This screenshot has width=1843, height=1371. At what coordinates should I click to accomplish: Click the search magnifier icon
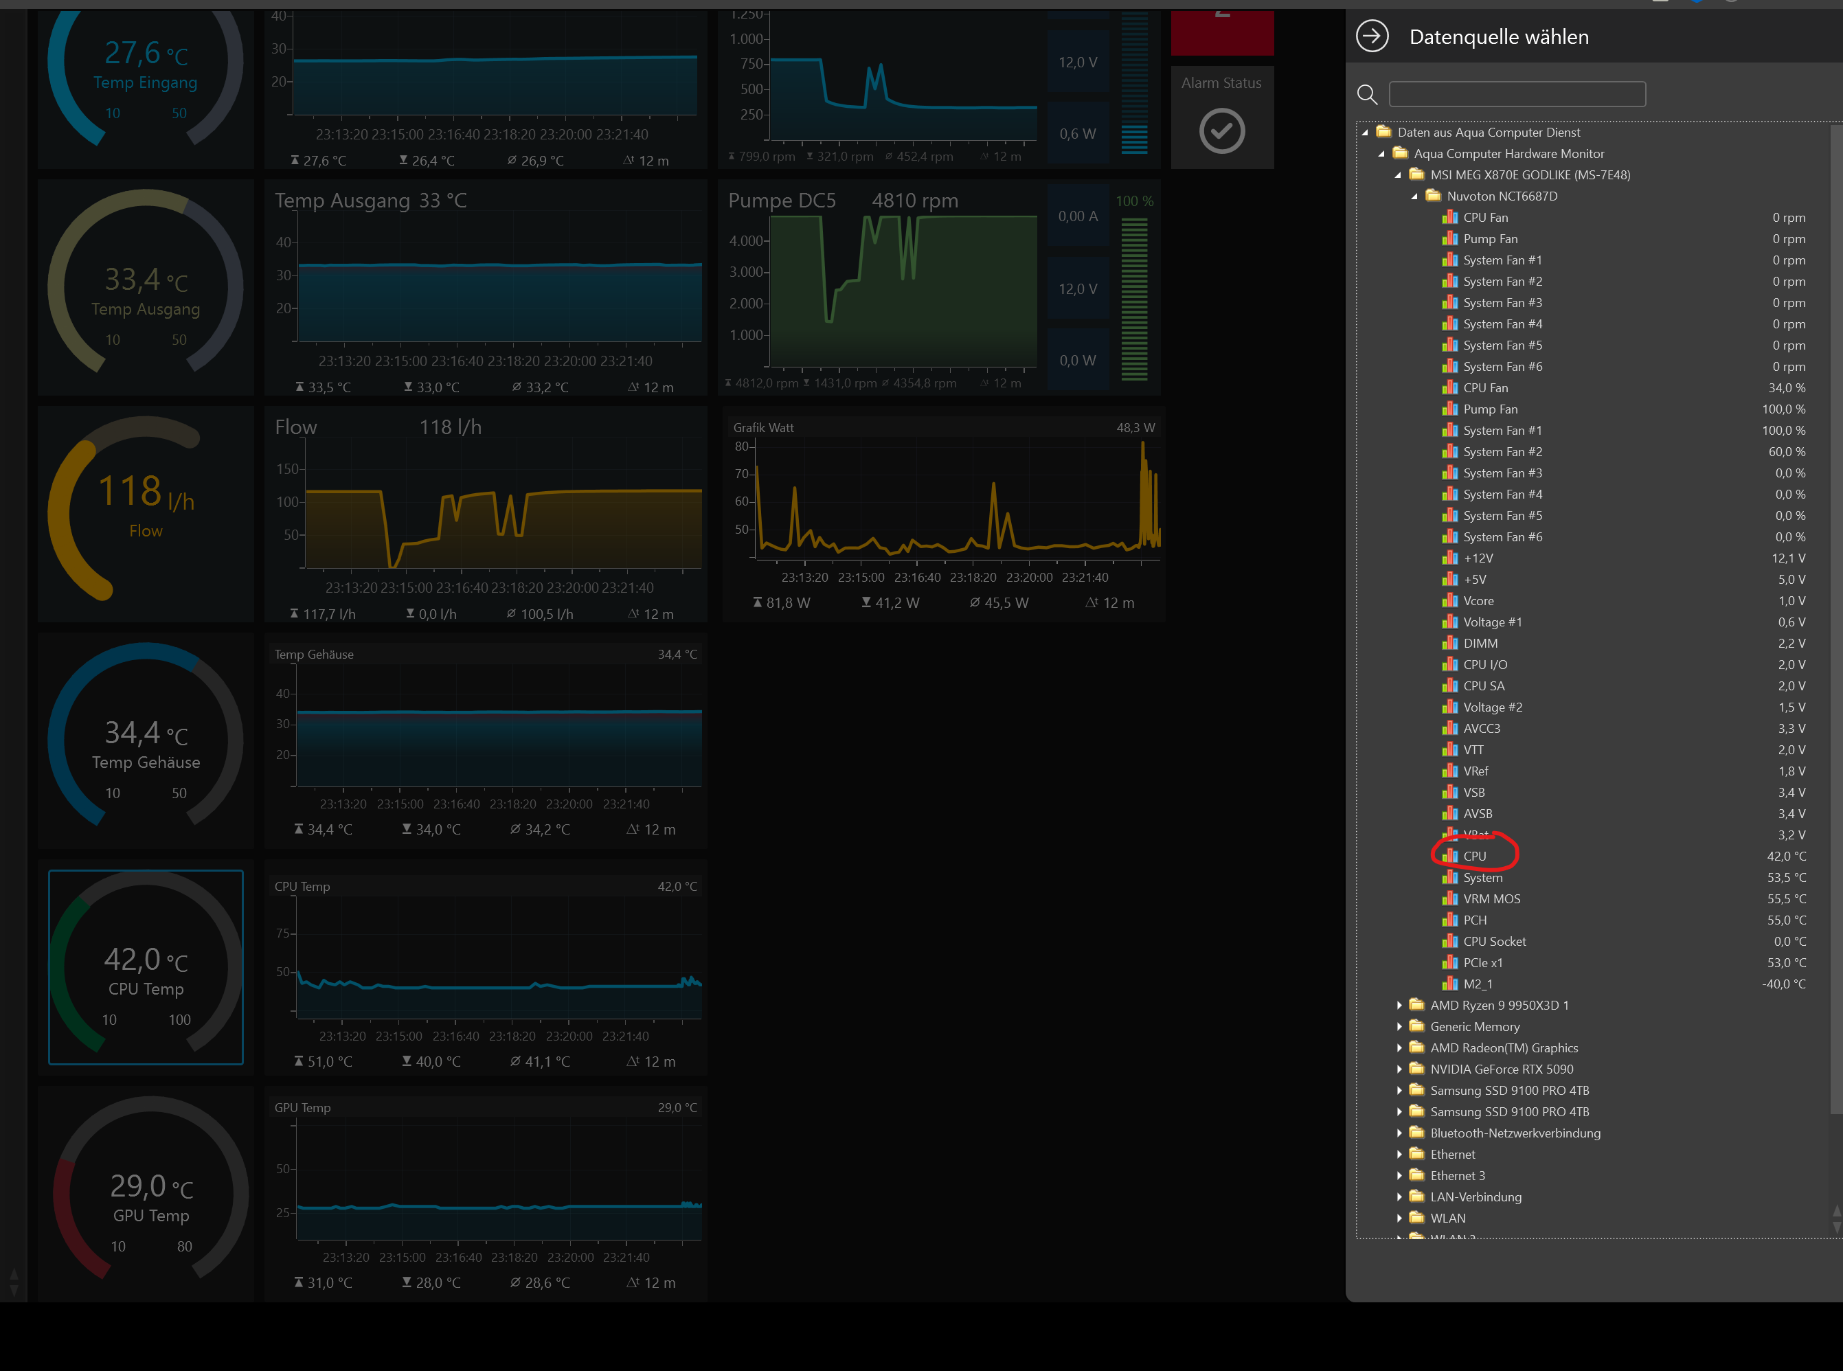[x=1367, y=95]
